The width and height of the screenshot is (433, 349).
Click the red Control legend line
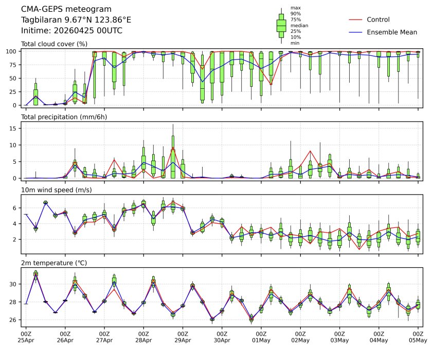click(x=356, y=20)
